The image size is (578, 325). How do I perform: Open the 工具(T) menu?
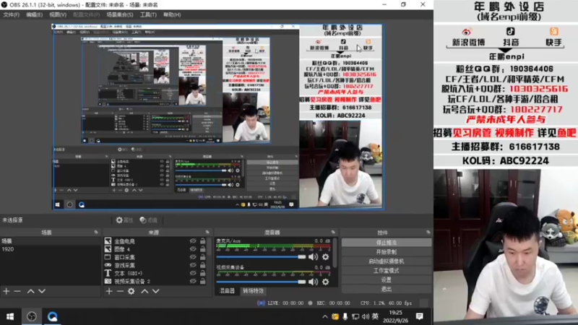point(148,14)
